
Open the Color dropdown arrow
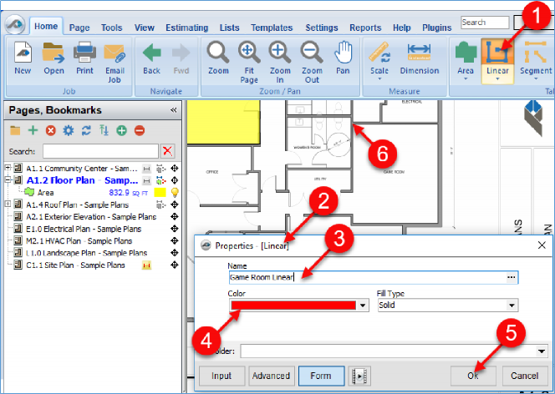tap(363, 306)
